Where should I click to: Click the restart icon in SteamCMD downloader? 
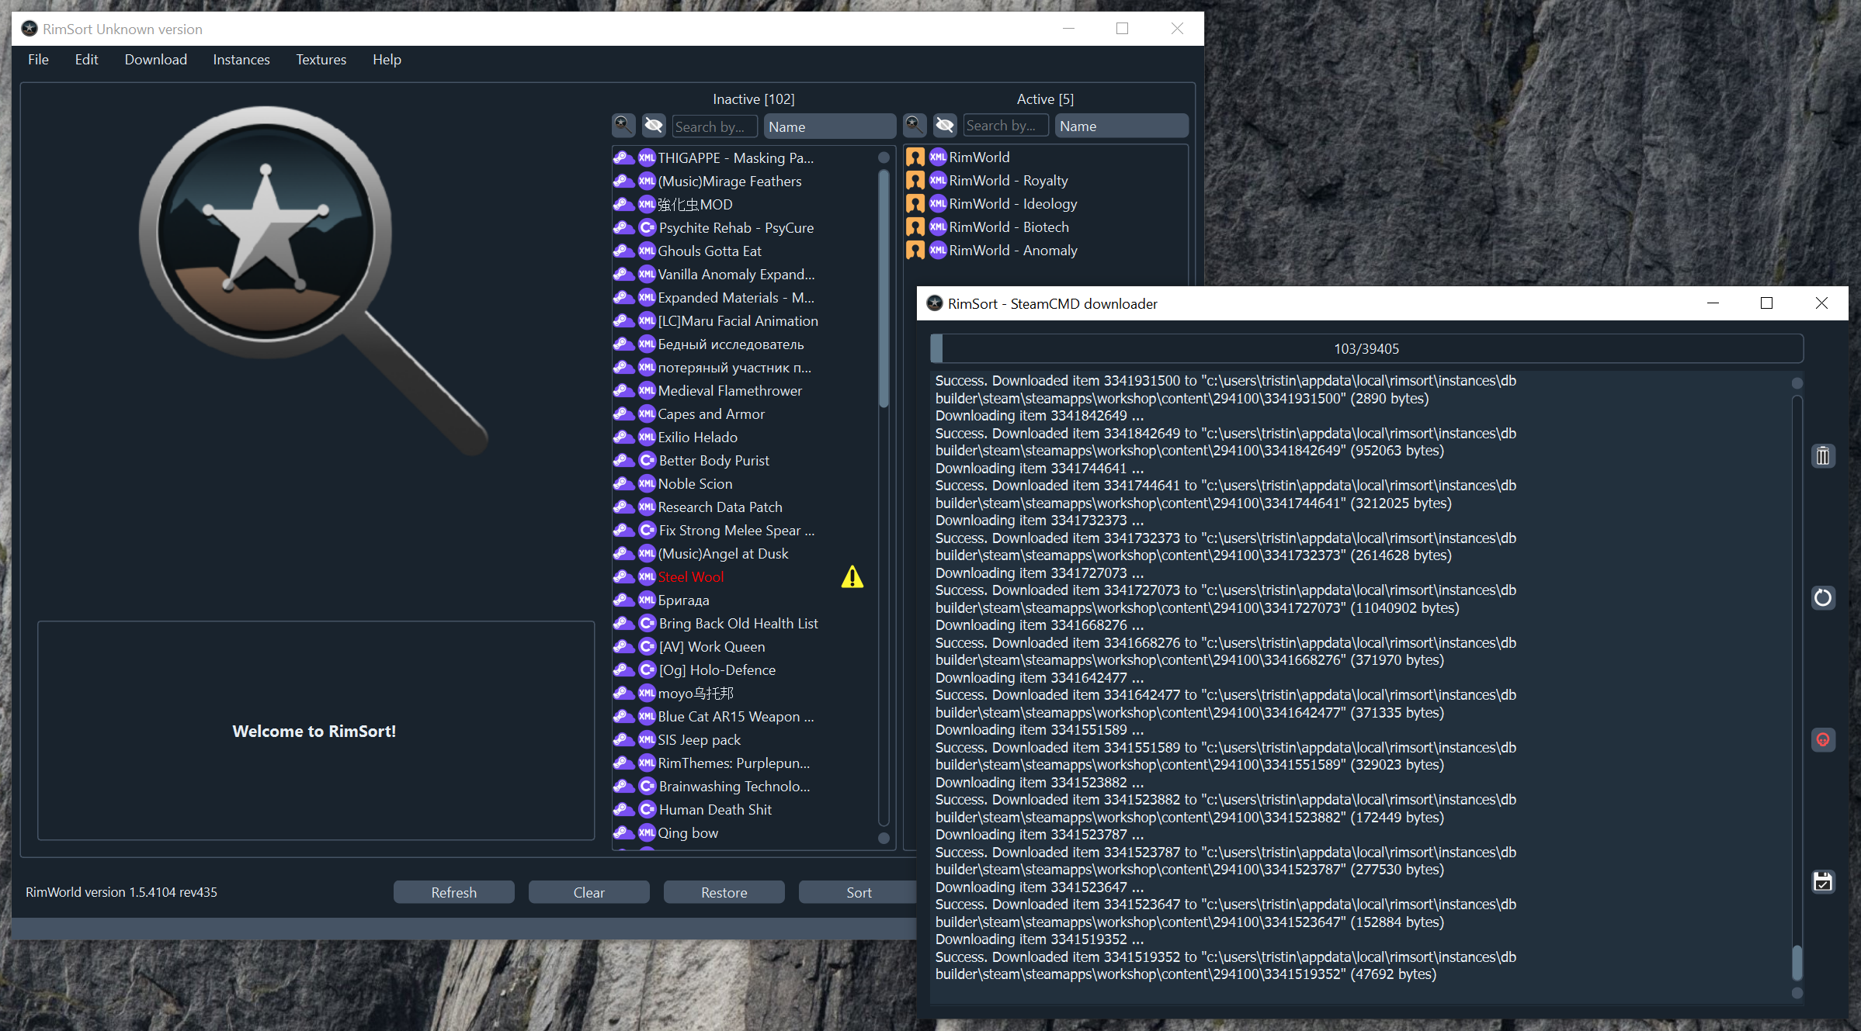(1822, 597)
